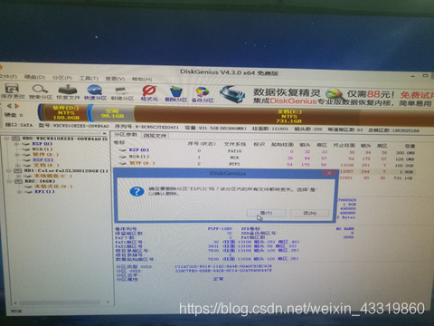Switch to the 浏览文件 tab
The image size is (434, 326).
(x=155, y=136)
